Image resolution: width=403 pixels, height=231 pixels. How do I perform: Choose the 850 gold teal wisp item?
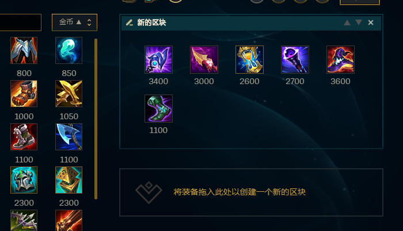point(69,51)
